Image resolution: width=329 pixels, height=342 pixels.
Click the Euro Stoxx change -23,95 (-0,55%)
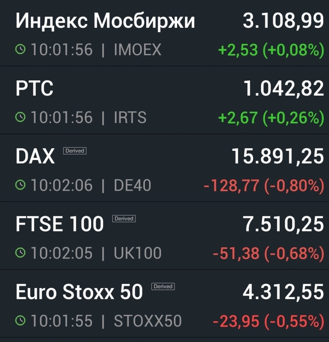pos(268,322)
